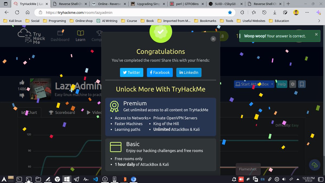This screenshot has width=325, height=183.
Task: Expand bookmarks bar overflow chevron
Action: pyautogui.click(x=319, y=21)
